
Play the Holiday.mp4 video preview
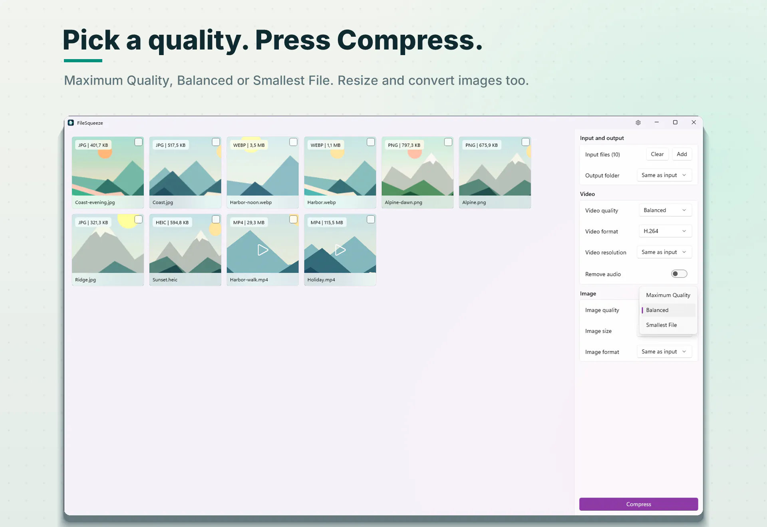(x=340, y=250)
